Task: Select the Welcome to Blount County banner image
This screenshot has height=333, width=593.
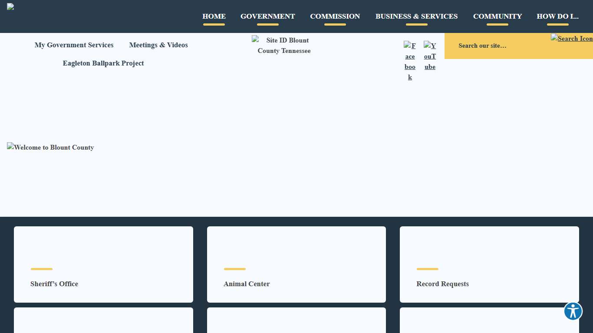Action: click(50, 147)
